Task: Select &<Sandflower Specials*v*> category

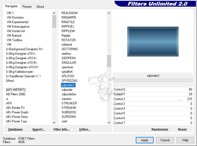Action: 23,76
